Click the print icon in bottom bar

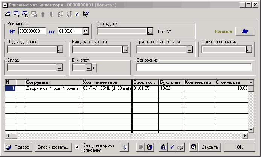(x=180, y=147)
